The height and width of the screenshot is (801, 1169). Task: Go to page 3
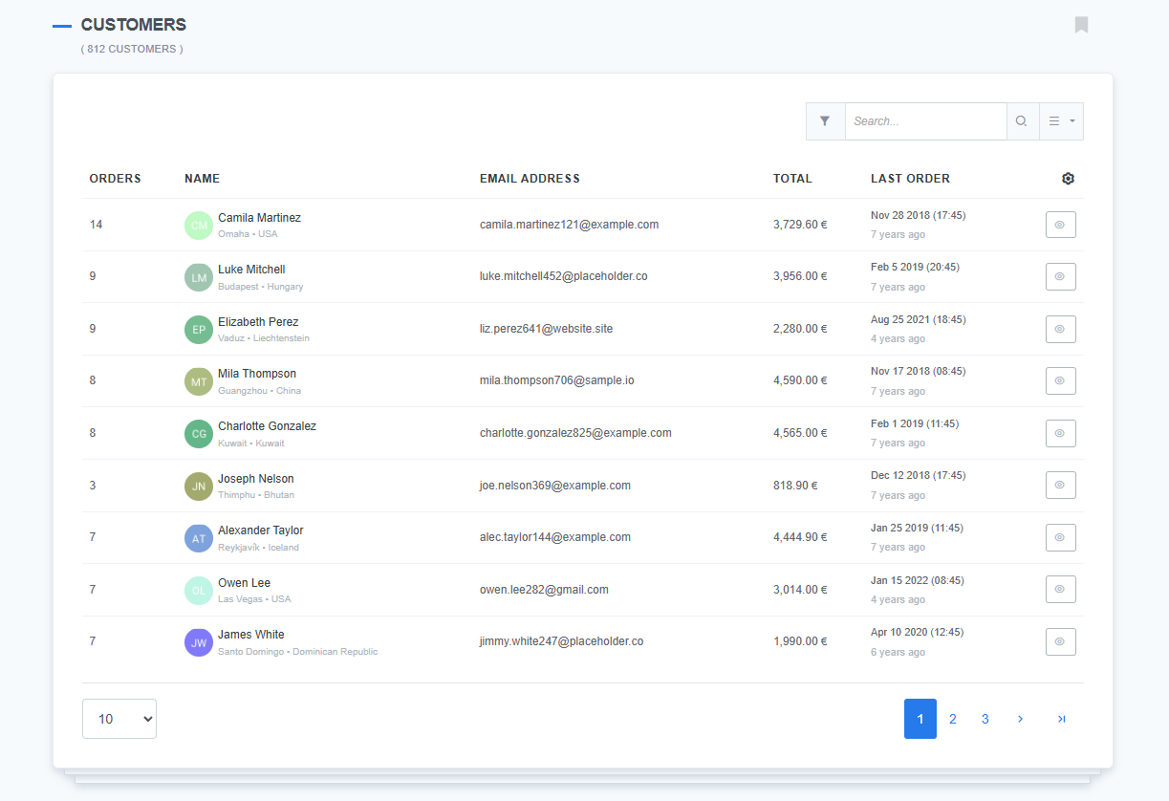tap(985, 719)
